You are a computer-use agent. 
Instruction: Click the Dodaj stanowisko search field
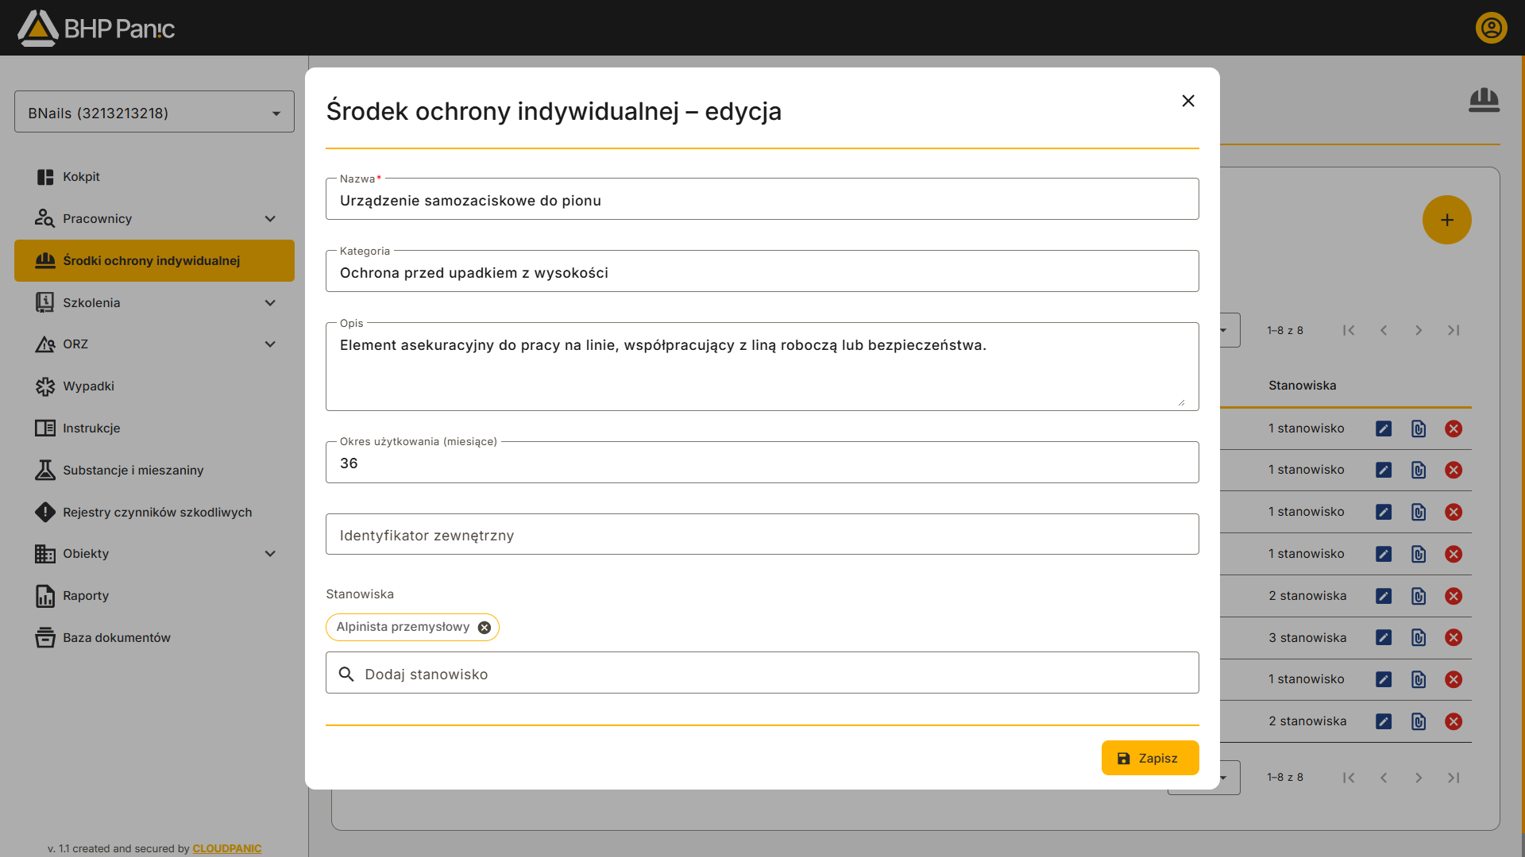pos(762,673)
